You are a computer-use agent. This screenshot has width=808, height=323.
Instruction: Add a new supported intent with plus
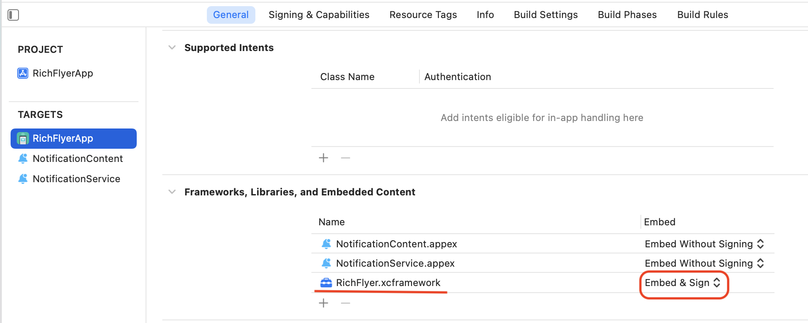click(324, 158)
